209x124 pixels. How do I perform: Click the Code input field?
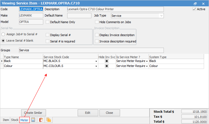(x=31, y=9)
